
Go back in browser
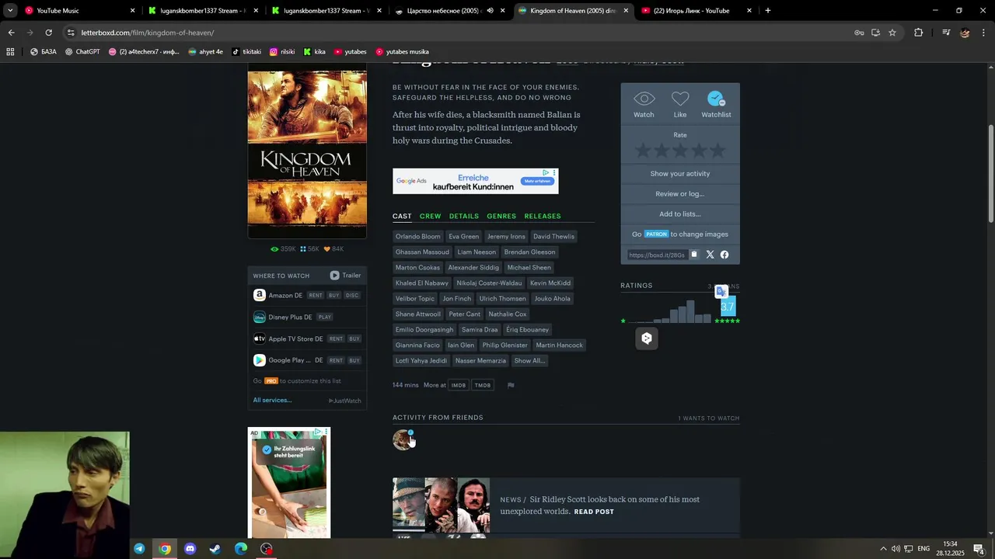11,33
